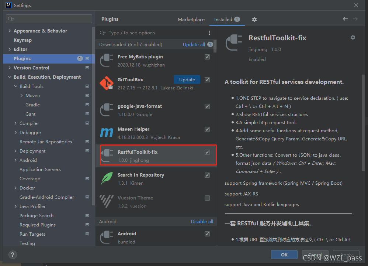This screenshot has height=266, width=368.
Task: Open the plugin search options kebab menu
Action: pyautogui.click(x=209, y=33)
